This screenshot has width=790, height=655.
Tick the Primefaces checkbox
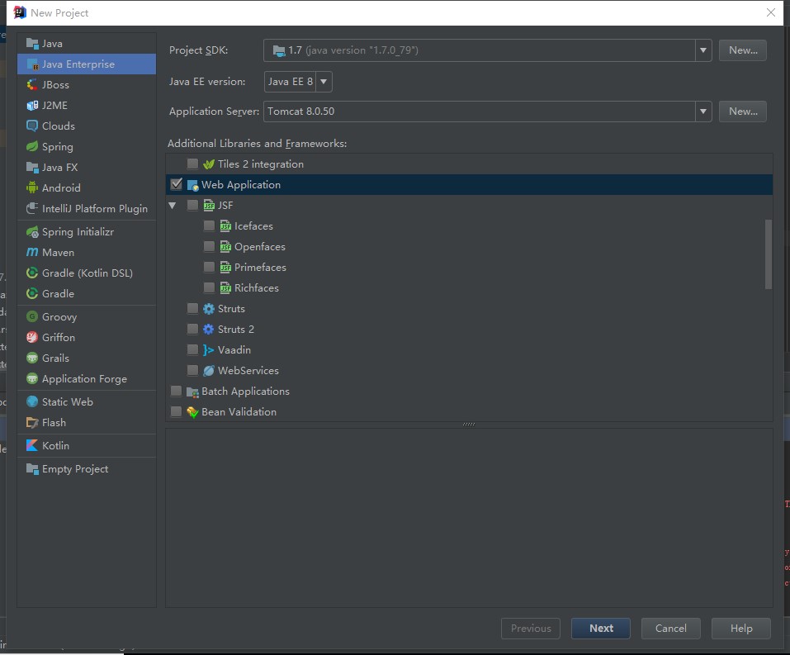point(209,268)
